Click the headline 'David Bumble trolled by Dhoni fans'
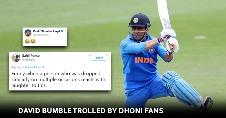Screen dimensions: 226x118 (x=91, y=111)
